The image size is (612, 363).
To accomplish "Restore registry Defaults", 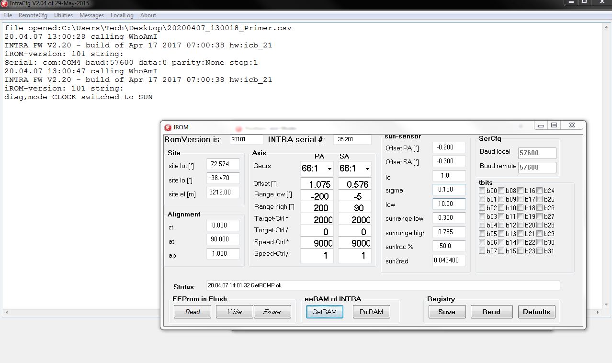I will pos(536,312).
